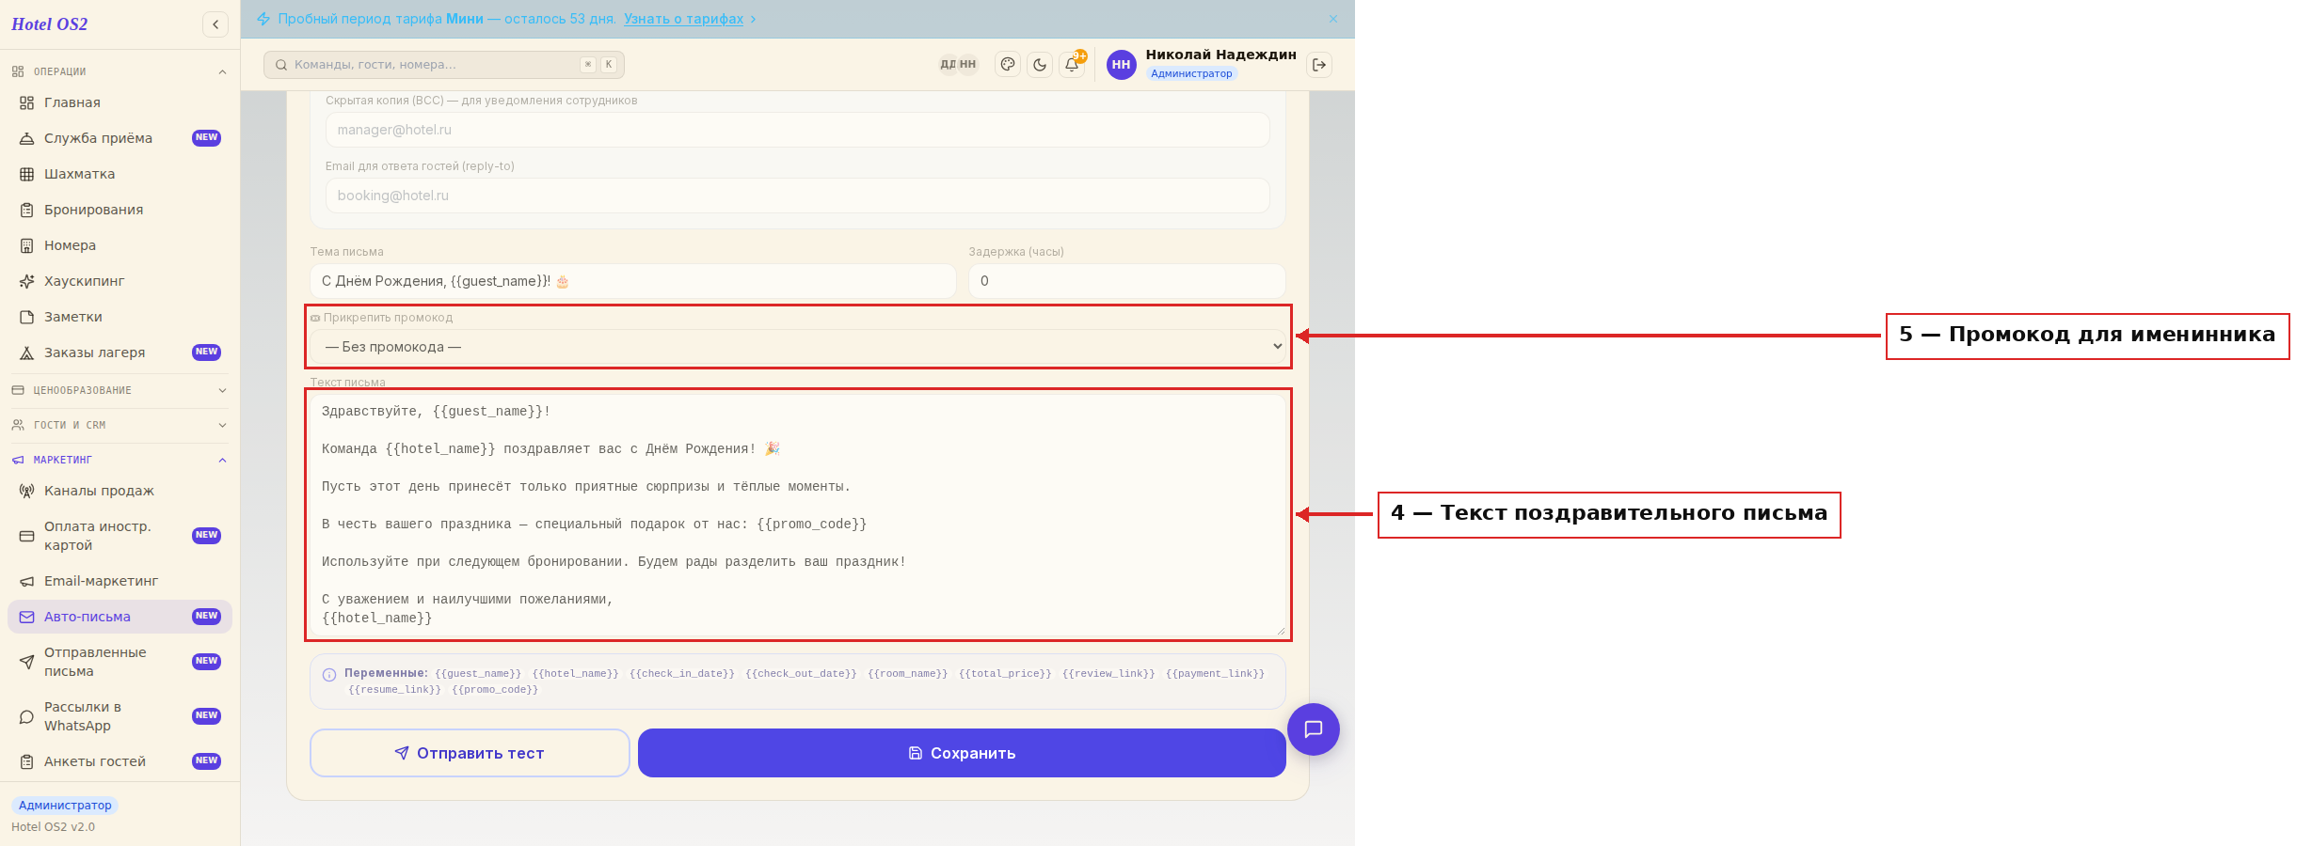The width and height of the screenshot is (2312, 846).
Task: Open the color theme palette icon
Action: 1008,65
